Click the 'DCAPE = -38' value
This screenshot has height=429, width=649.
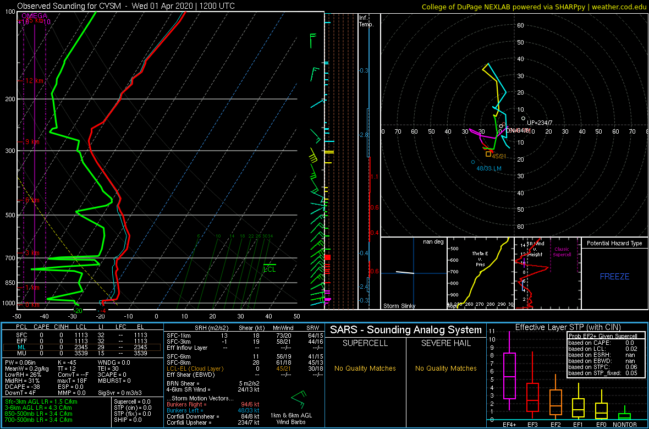21,386
